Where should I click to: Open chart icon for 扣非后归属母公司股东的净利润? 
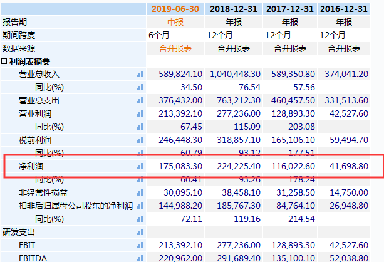click(x=140, y=206)
